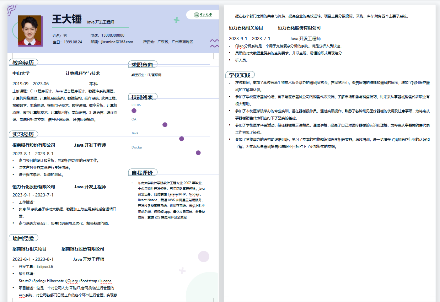This screenshot has height=302, width=440.
Task: Click 恒力石化股份有限公司 under 实习经历
Action: click(34, 187)
